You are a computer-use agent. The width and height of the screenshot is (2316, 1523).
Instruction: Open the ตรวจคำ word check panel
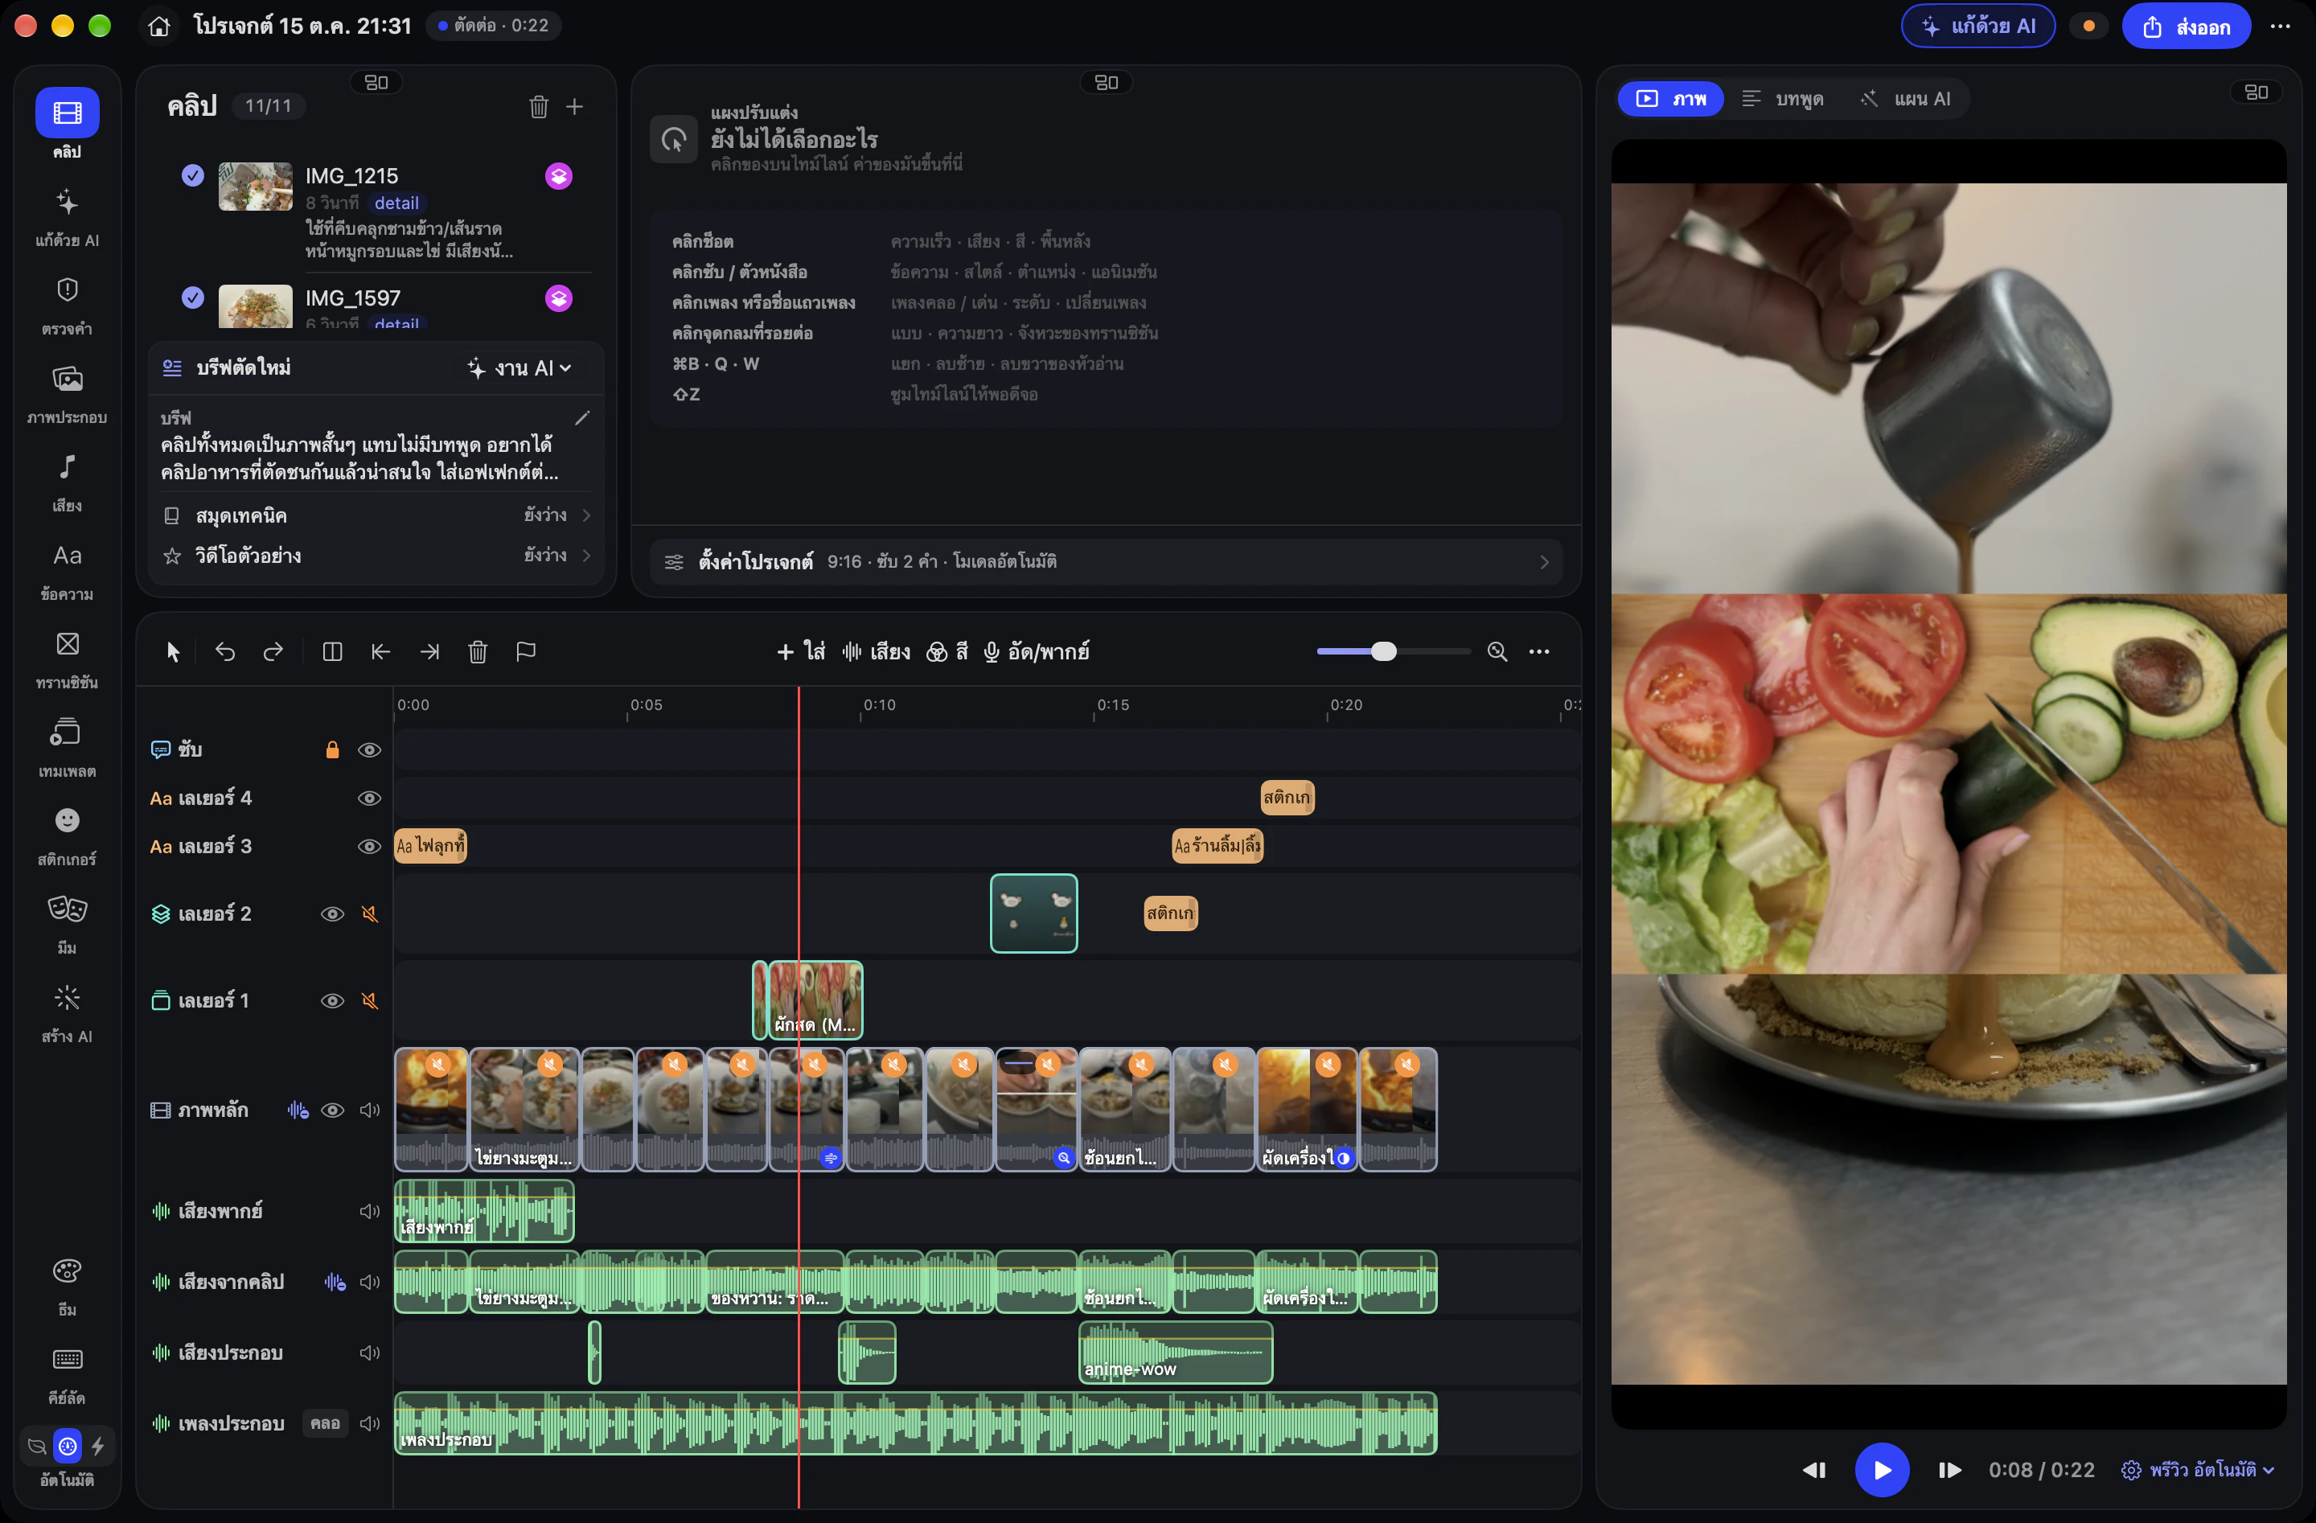(66, 305)
